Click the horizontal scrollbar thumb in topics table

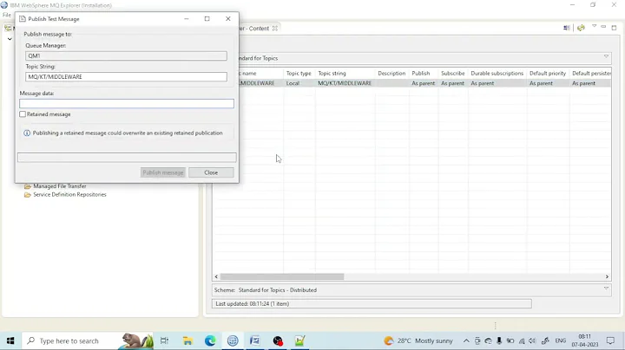coord(282,276)
